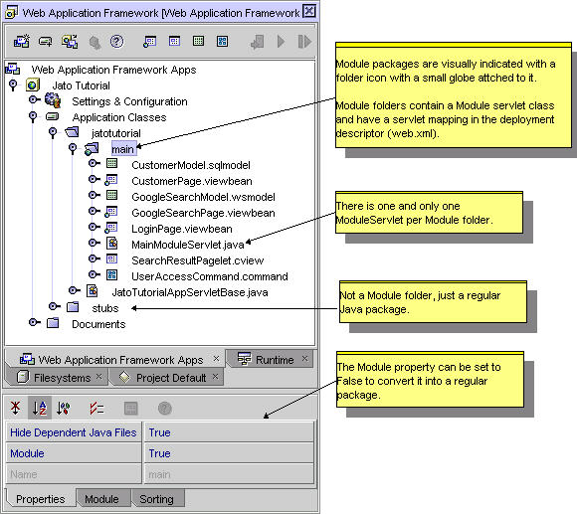
Task: Select the main module folder label
Action: (123, 149)
